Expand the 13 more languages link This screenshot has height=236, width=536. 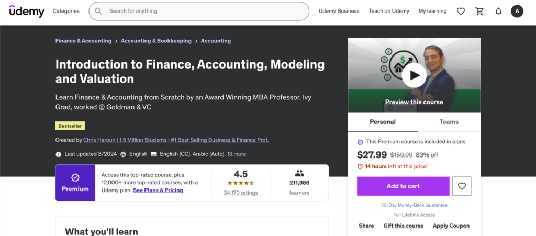(236, 154)
